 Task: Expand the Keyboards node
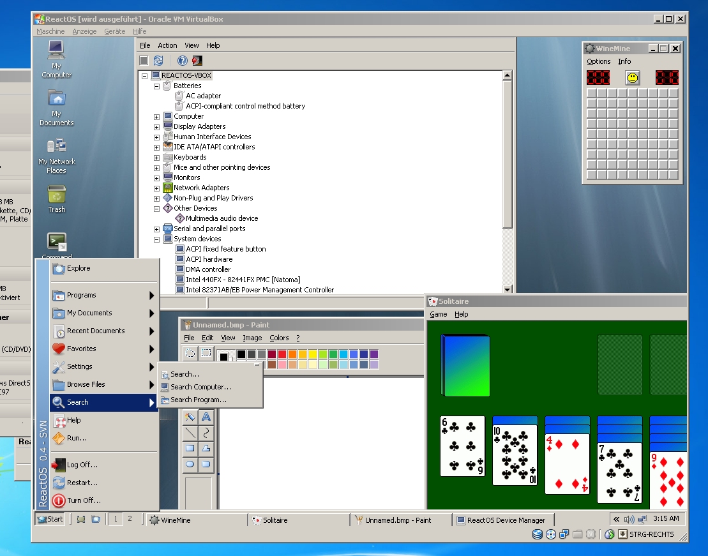pos(156,158)
